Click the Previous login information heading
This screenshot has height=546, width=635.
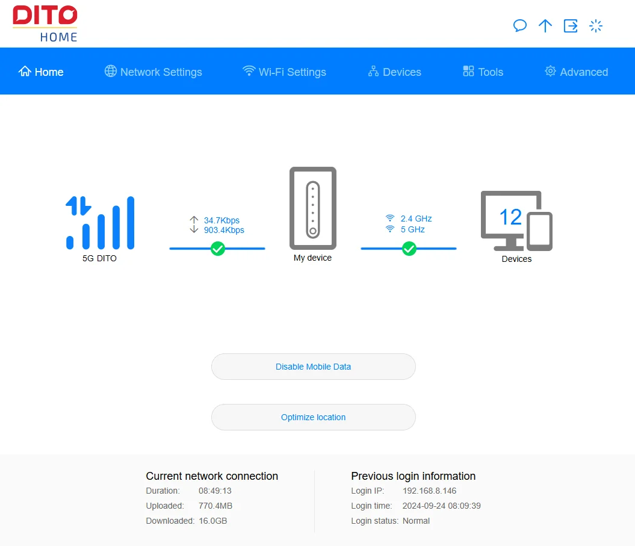(x=413, y=476)
